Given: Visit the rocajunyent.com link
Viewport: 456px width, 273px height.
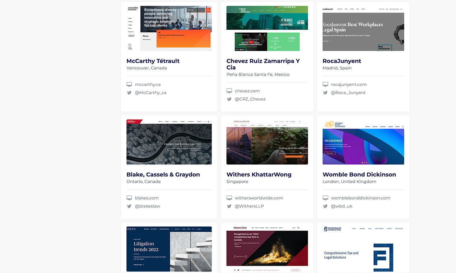Looking at the screenshot, I should 349,84.
